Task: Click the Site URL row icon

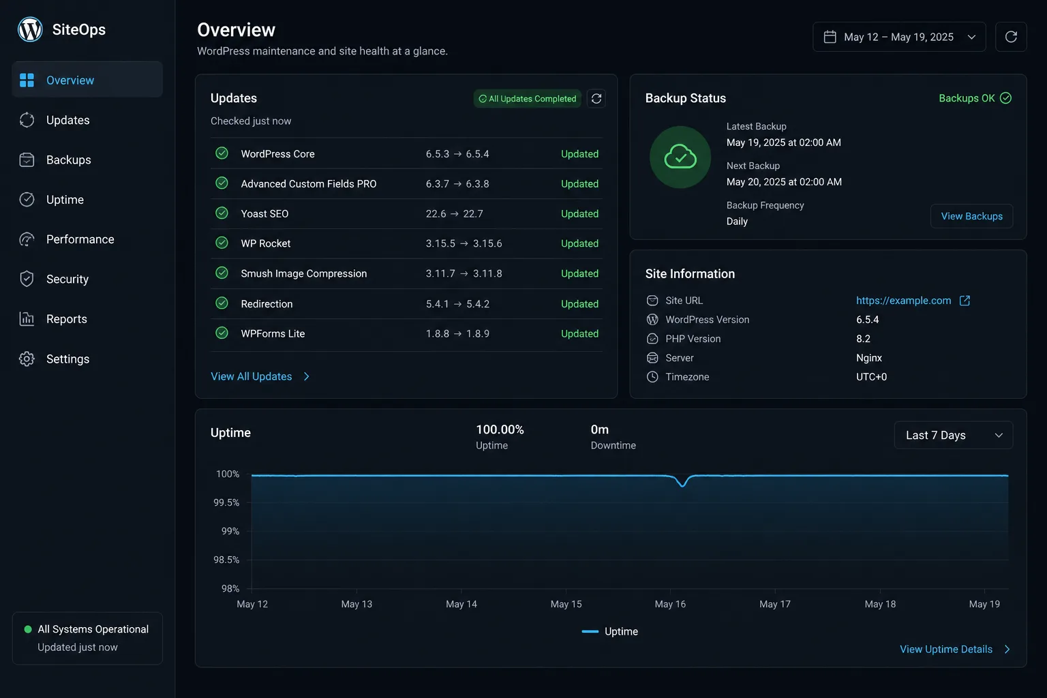Action: (x=652, y=301)
